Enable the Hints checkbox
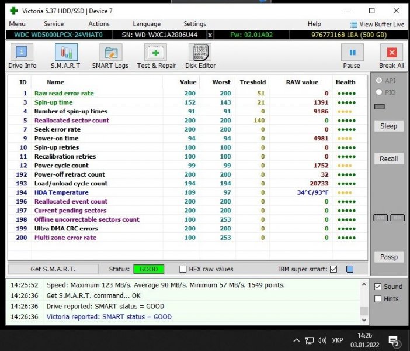This screenshot has height=351, width=410. 378,299
